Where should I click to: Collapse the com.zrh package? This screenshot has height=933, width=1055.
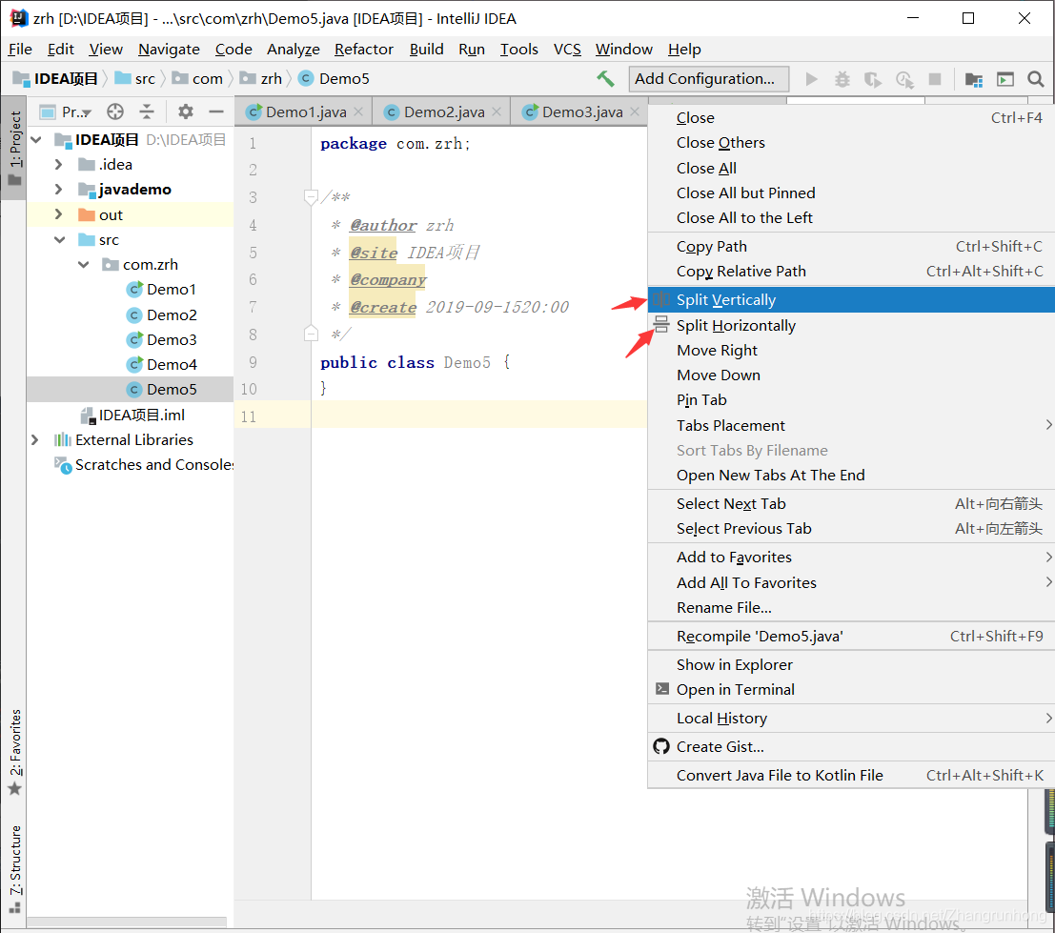click(84, 264)
